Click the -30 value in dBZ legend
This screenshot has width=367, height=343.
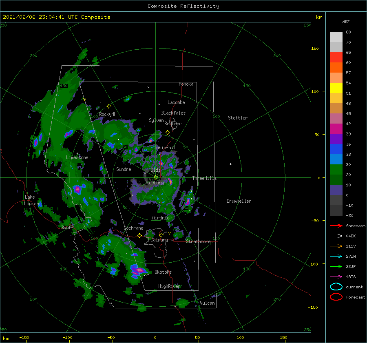pos(349,216)
